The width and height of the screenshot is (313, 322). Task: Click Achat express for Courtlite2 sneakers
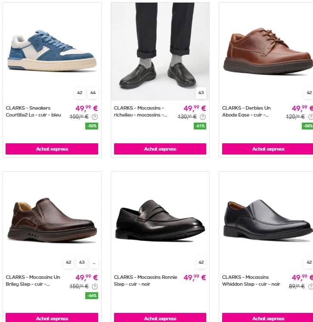coord(52,149)
